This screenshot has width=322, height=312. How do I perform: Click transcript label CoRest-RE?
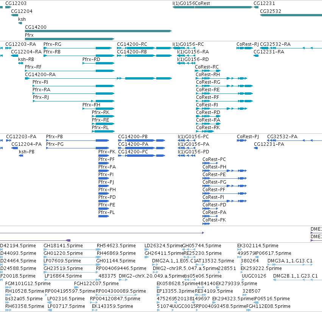(208, 90)
